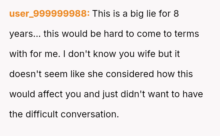The image size is (220, 136).
Task: Click the word "years..." in the comment
Action: click(x=25, y=34)
